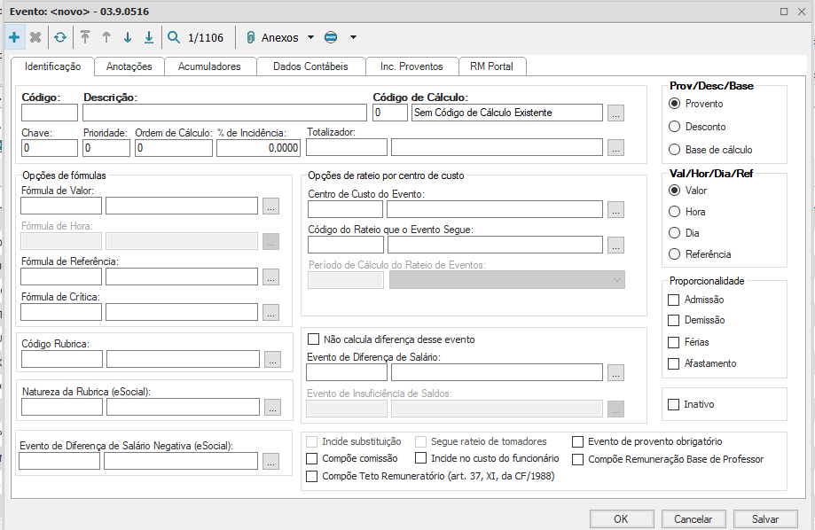
Task: Click the add new record plus icon
Action: click(x=13, y=37)
